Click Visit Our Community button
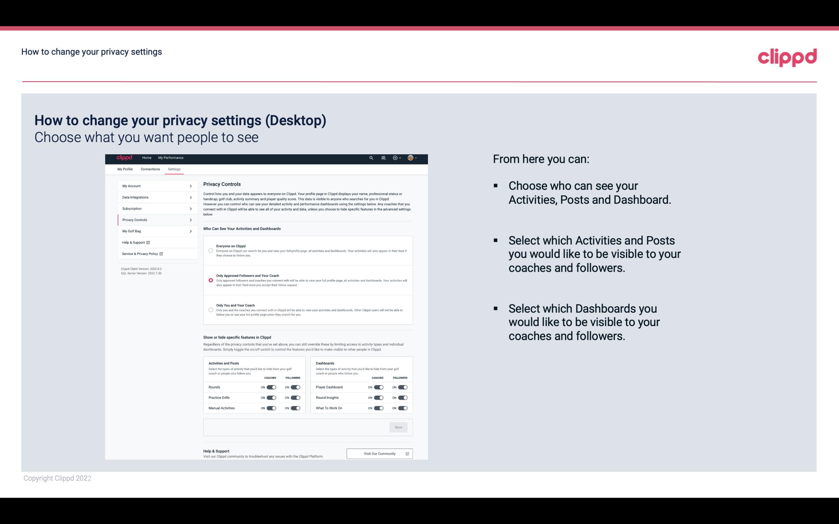This screenshot has height=524, width=839. tap(379, 453)
